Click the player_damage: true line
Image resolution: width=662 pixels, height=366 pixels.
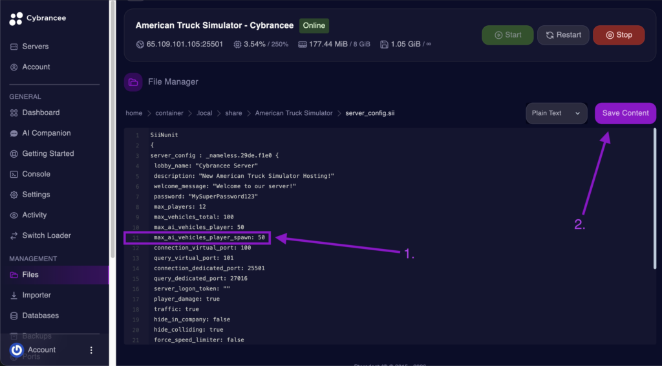187,299
